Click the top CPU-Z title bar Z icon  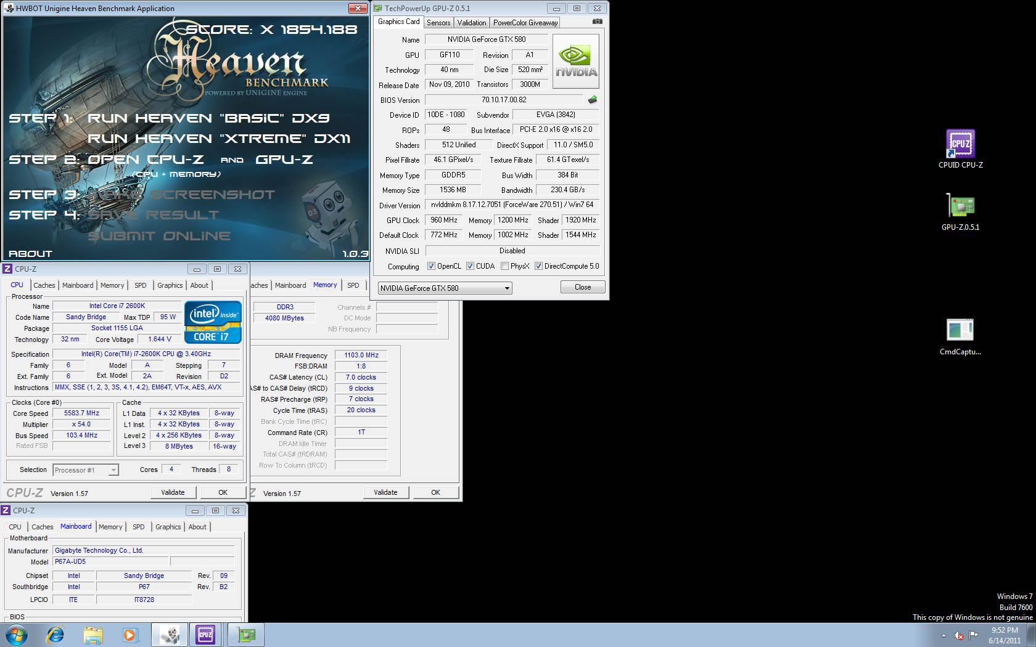[x=7, y=269]
